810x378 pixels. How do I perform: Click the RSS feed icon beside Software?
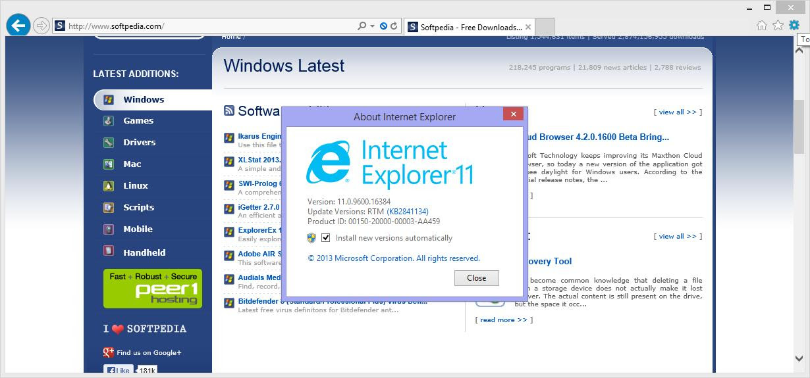pyautogui.click(x=229, y=110)
